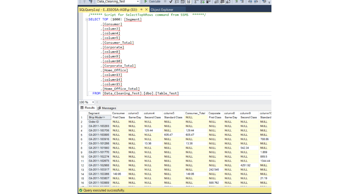Open toolbar overflow options arrow
This screenshot has width=349, height=194.
270,2
